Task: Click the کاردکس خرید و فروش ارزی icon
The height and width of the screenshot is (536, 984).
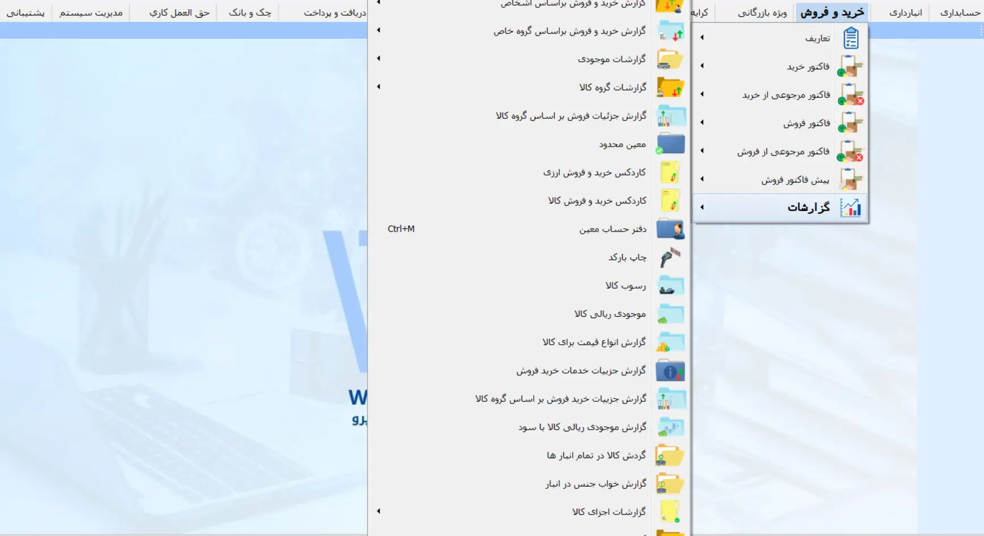Action: (x=670, y=172)
